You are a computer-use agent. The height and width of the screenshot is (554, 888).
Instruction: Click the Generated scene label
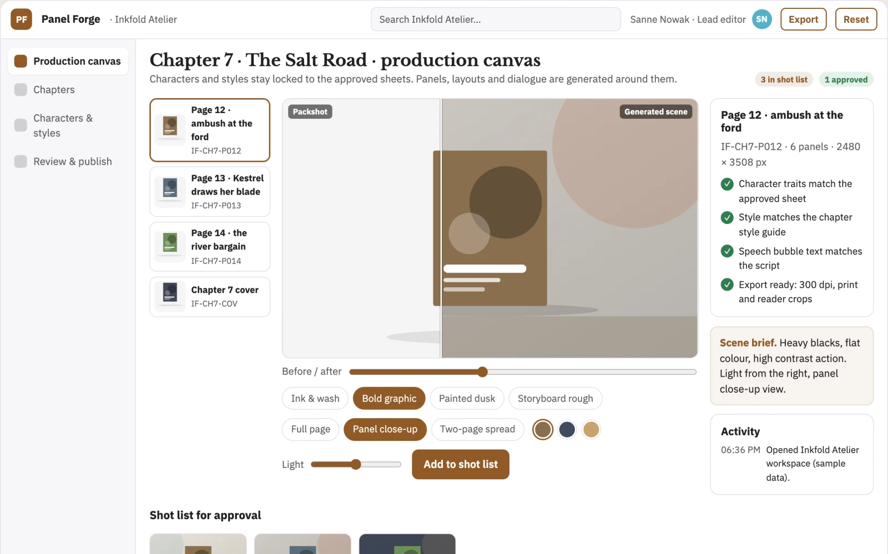(x=655, y=111)
